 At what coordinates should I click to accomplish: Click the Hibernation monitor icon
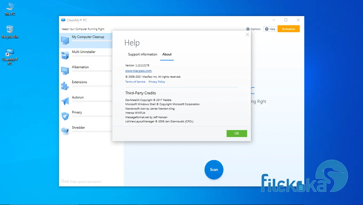click(x=65, y=70)
